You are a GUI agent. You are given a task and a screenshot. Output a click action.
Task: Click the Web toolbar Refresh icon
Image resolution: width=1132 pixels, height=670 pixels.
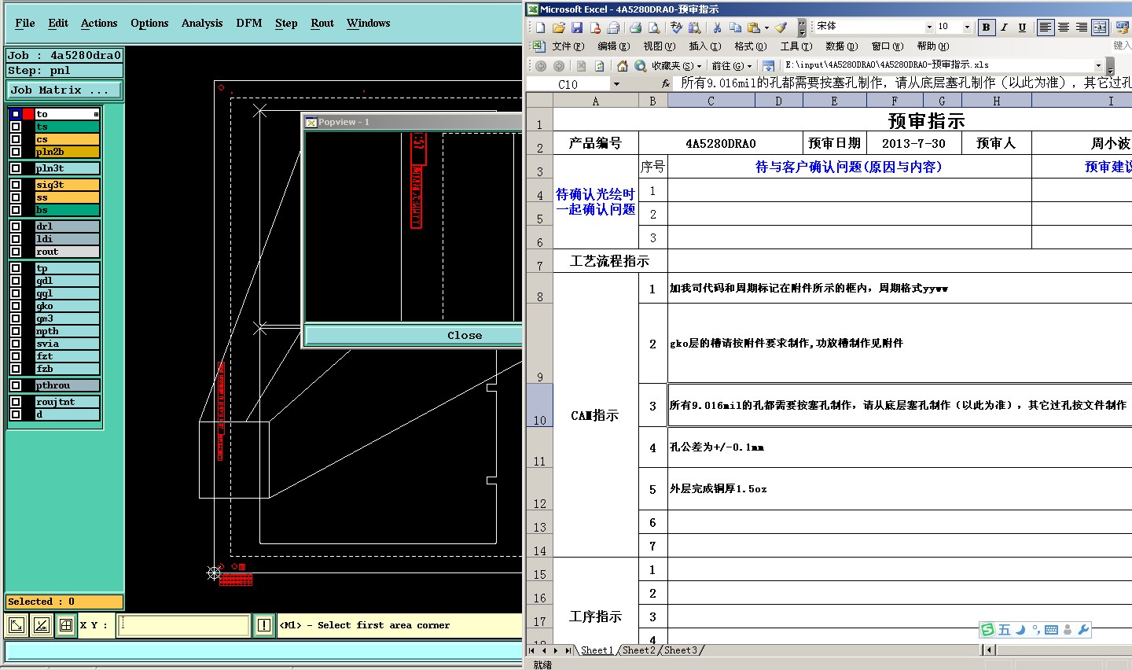pos(599,66)
